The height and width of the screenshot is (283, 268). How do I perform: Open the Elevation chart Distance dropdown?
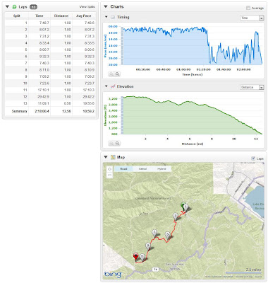tap(252, 87)
